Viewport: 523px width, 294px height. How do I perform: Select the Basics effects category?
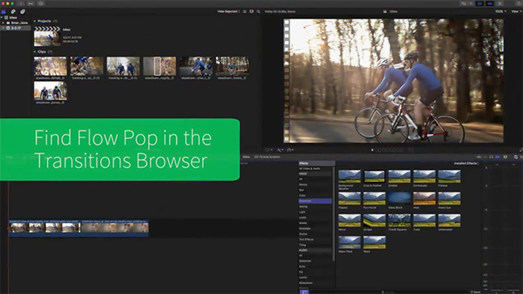click(x=316, y=184)
